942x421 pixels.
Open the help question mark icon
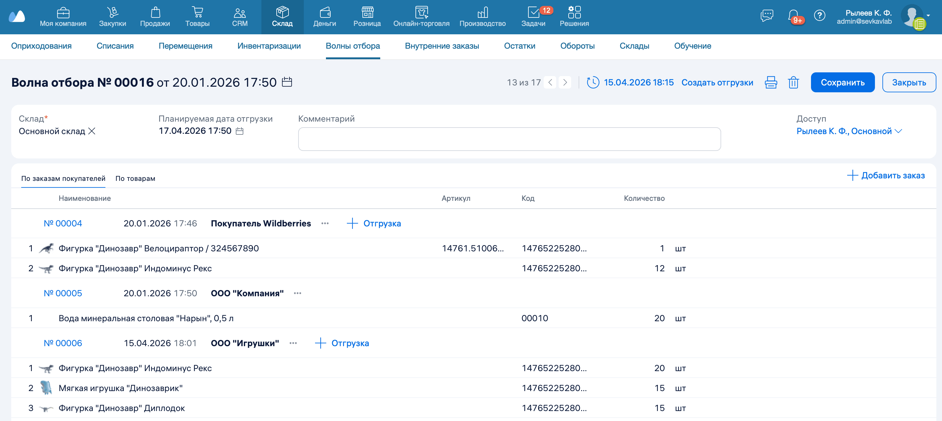819,15
